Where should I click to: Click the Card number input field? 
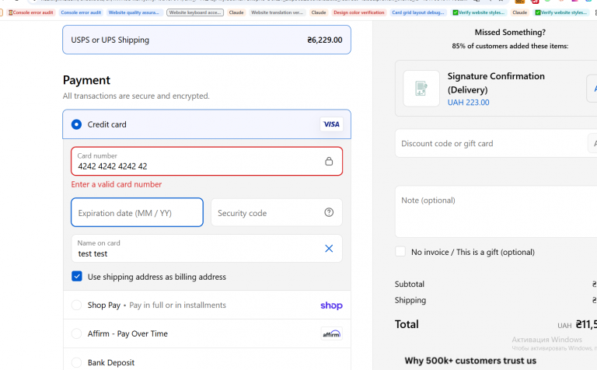tap(207, 161)
